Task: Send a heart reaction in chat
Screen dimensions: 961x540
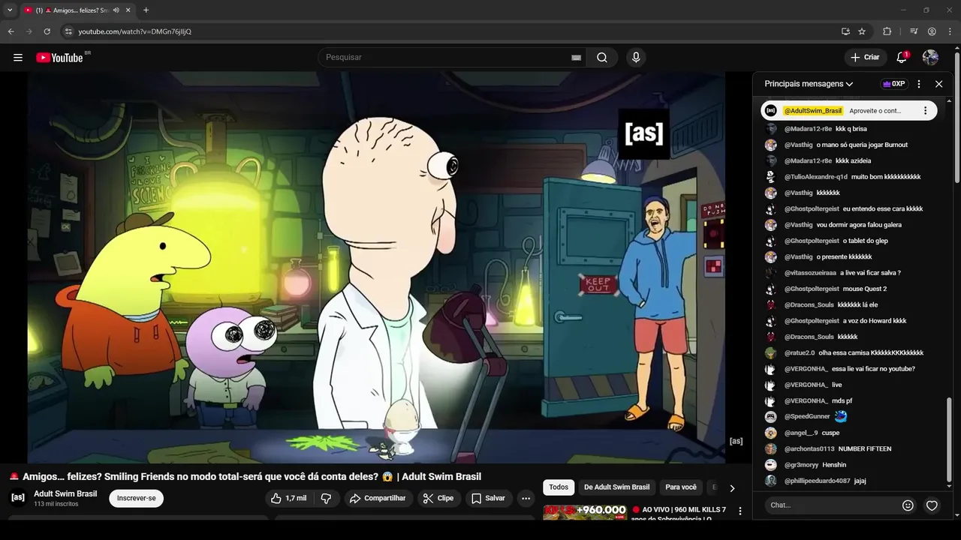Action: coord(932,505)
